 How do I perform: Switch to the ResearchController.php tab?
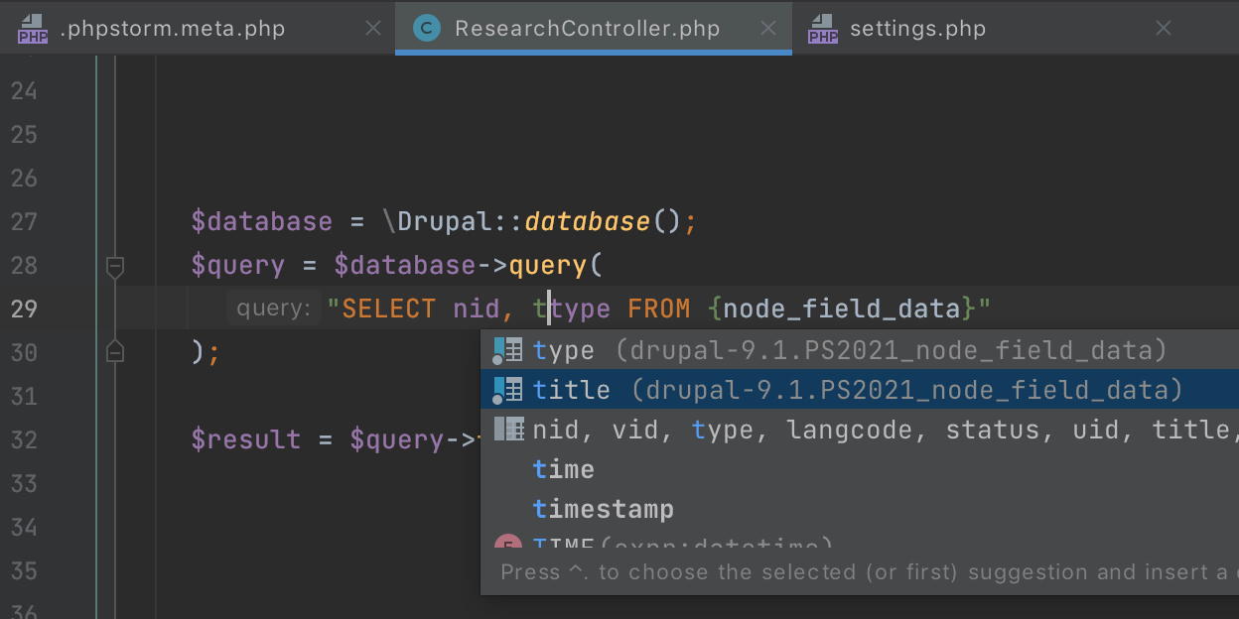pos(594,28)
